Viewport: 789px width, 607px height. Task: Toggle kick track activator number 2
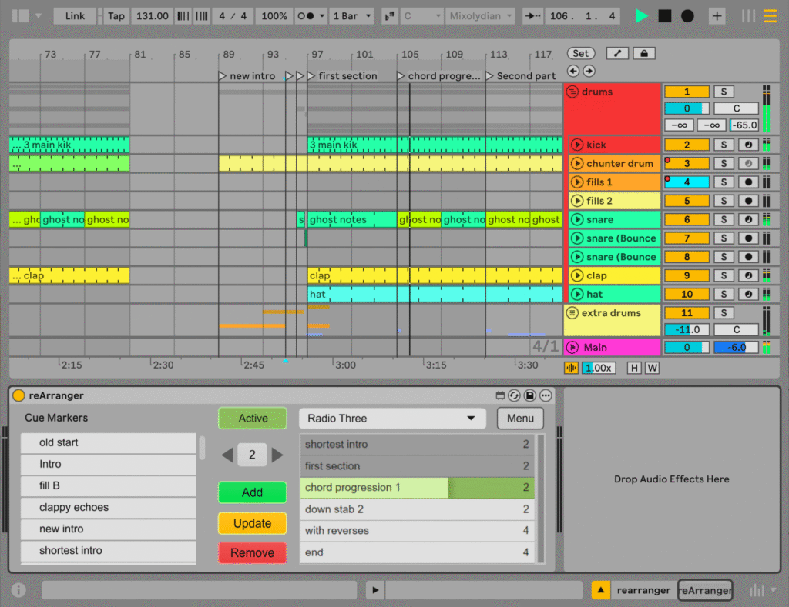tap(687, 145)
